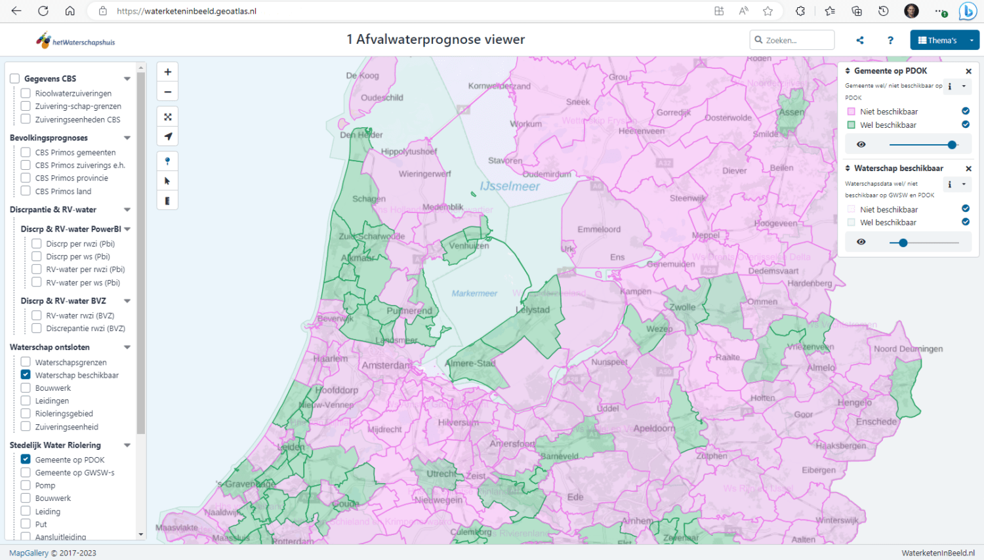
Task: Enable the Bouwwerk layer checkbox
Action: 25,388
